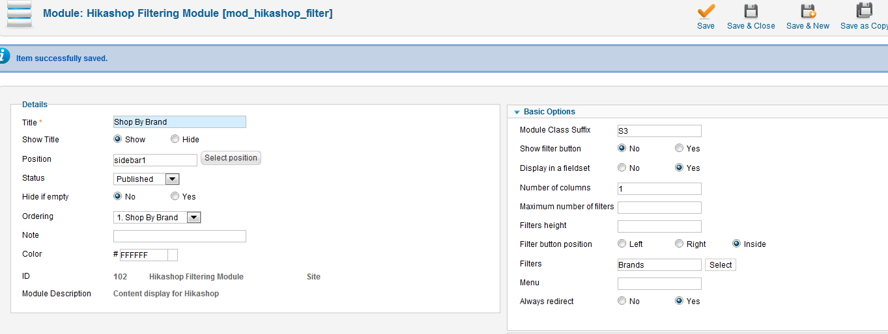Click the Save checkmark icon
The width and height of the screenshot is (888, 334).
click(x=706, y=12)
